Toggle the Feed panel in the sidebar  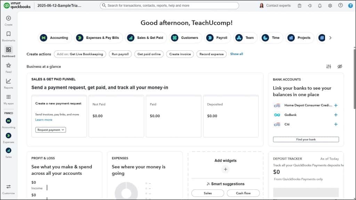(x=8, y=67)
